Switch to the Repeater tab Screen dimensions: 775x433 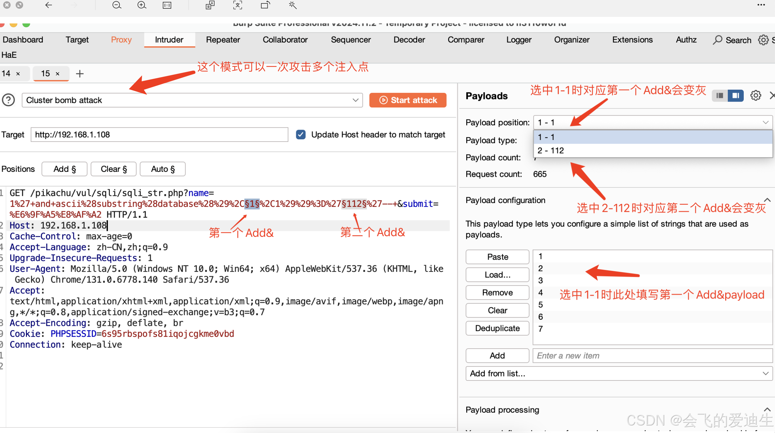tap(223, 40)
